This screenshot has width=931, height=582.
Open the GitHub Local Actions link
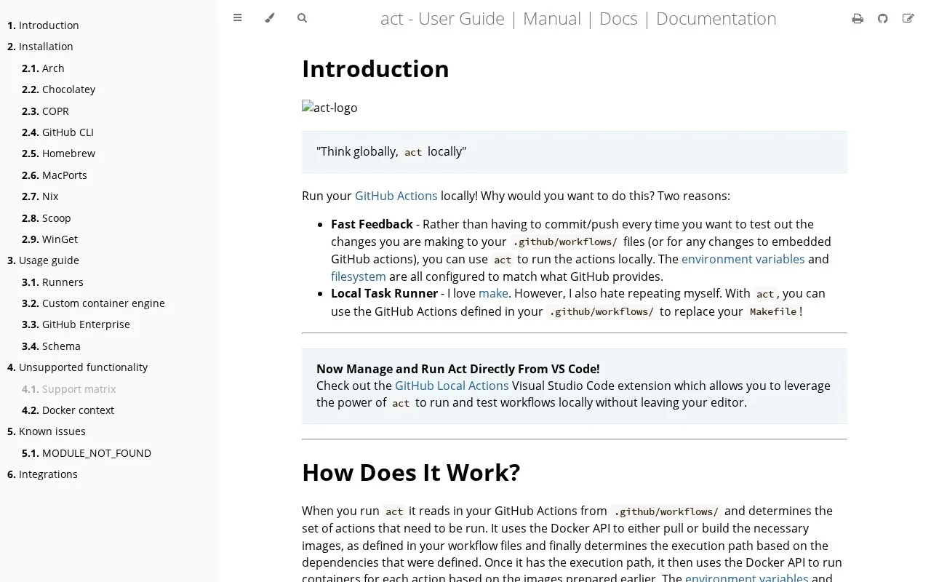tap(452, 386)
